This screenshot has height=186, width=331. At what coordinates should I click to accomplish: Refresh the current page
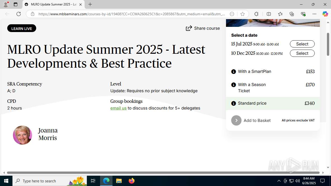[x=19, y=14]
